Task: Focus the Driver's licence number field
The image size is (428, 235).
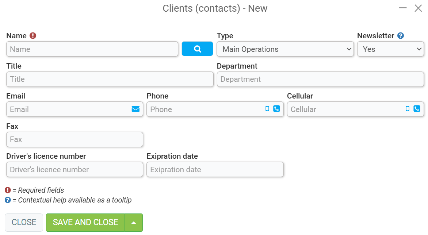Action: tap(74, 169)
